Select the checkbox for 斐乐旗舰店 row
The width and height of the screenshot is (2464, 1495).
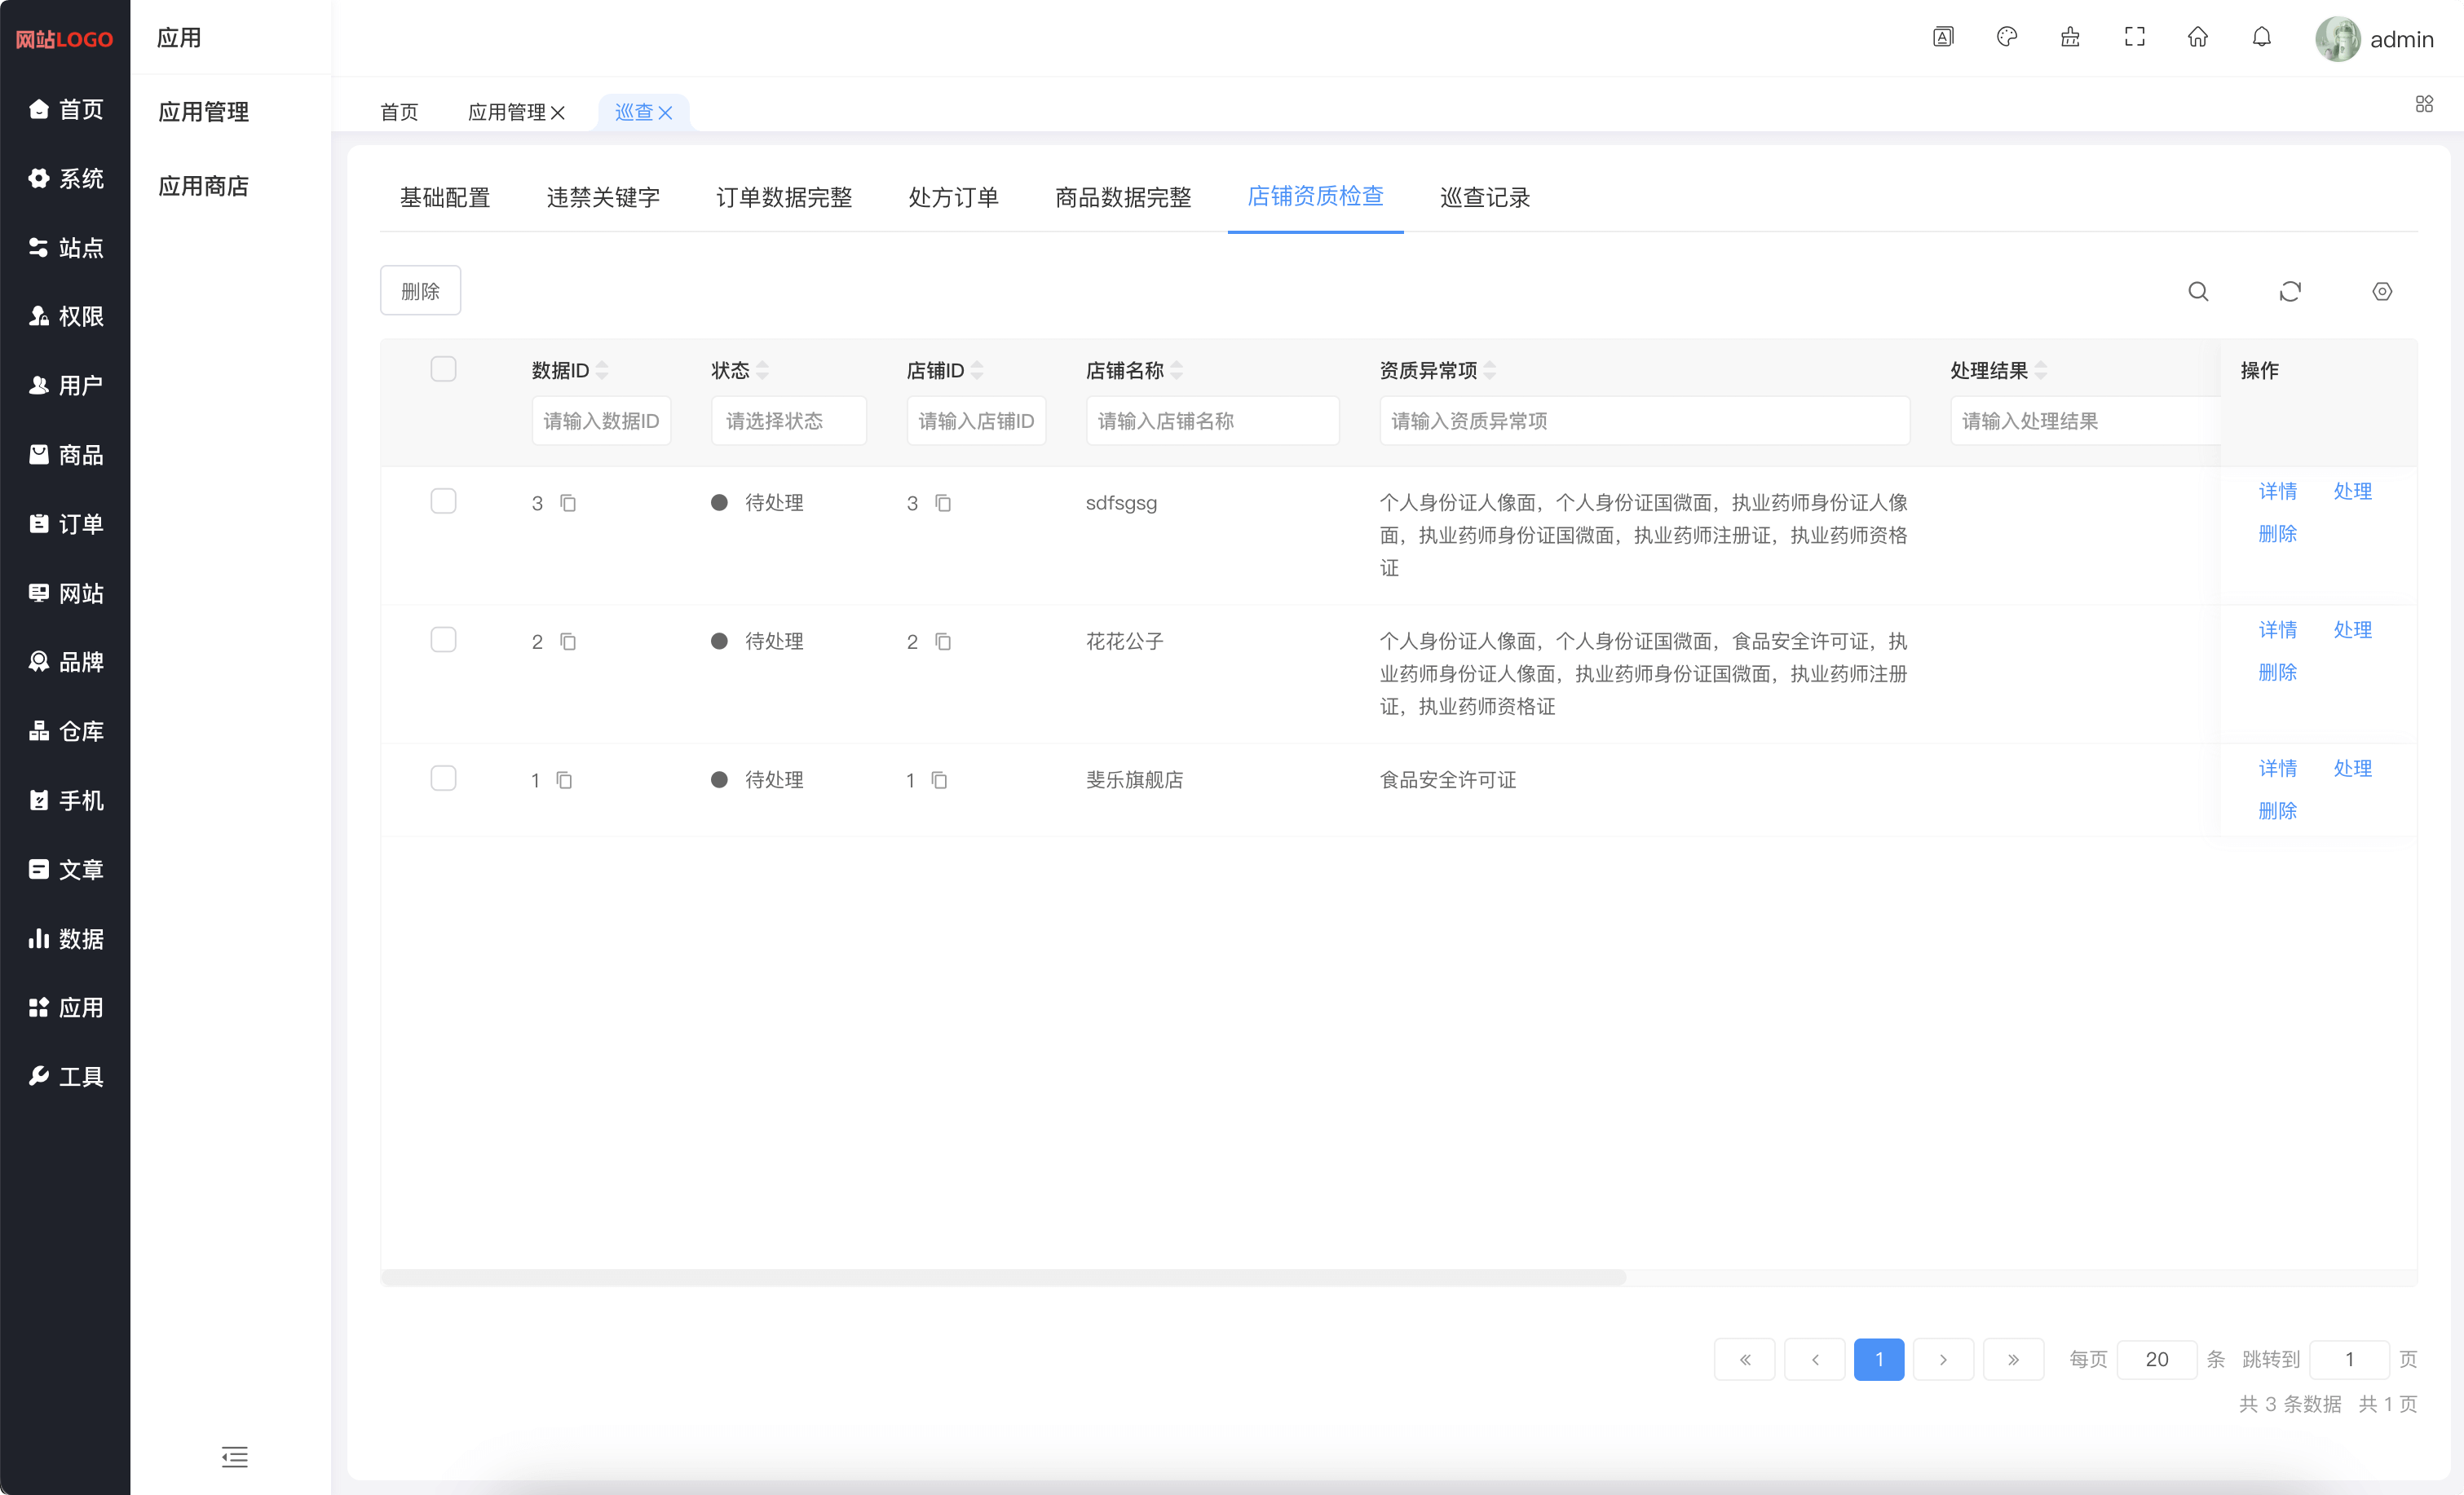tap(443, 778)
